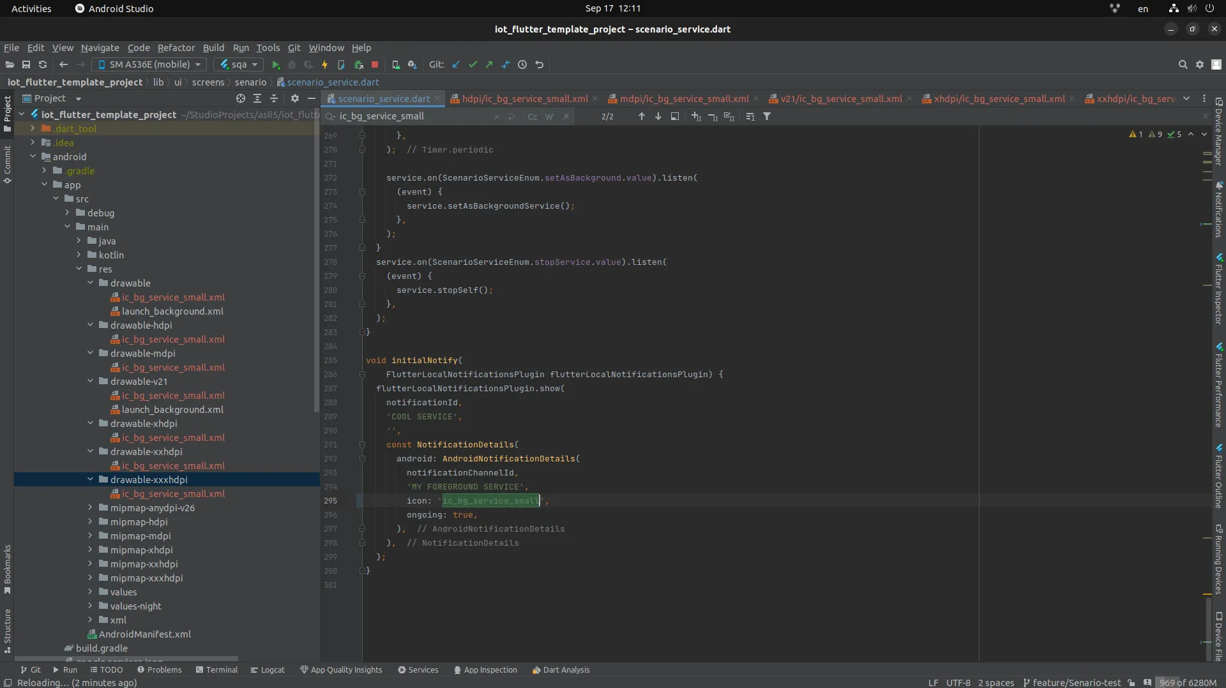This screenshot has height=688, width=1226.
Task: Open the Refactor menu
Action: [x=176, y=48]
